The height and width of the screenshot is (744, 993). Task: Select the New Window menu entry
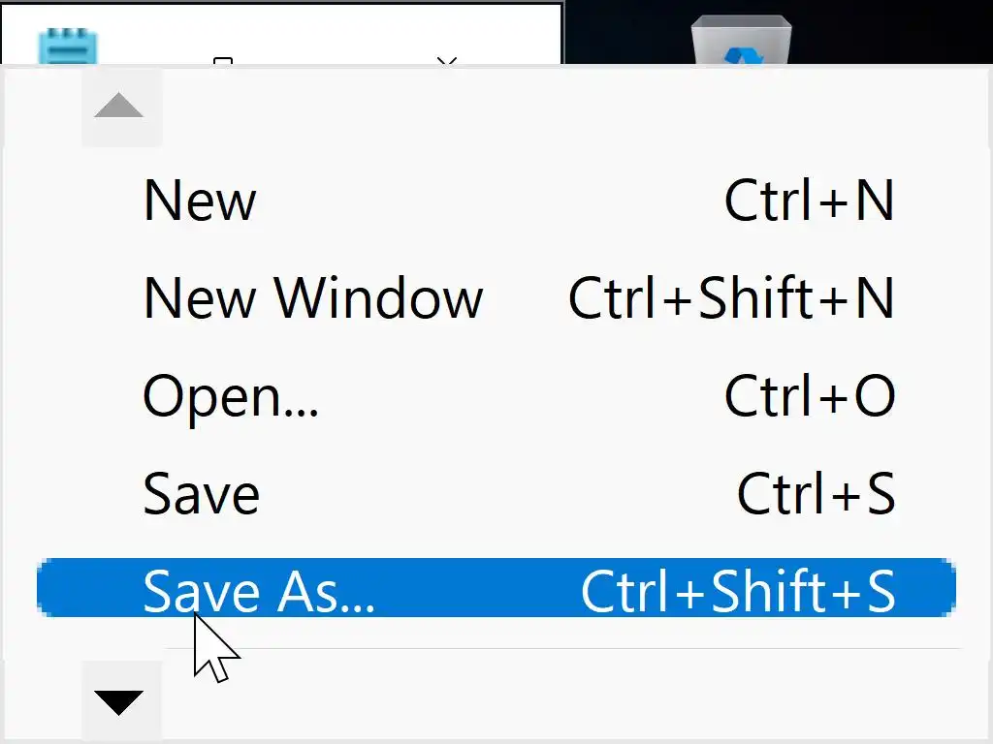click(x=312, y=297)
